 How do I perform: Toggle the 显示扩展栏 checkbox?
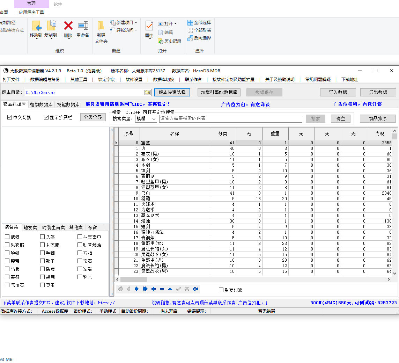[46, 117]
